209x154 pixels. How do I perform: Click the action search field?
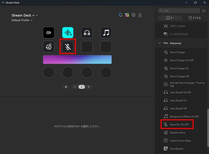[179, 11]
